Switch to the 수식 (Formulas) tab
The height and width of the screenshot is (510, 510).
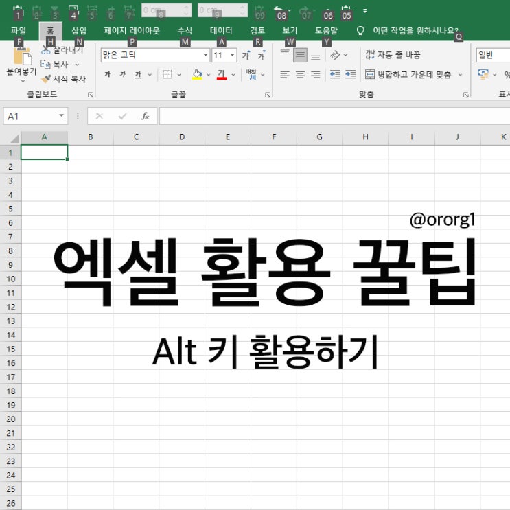click(x=185, y=31)
